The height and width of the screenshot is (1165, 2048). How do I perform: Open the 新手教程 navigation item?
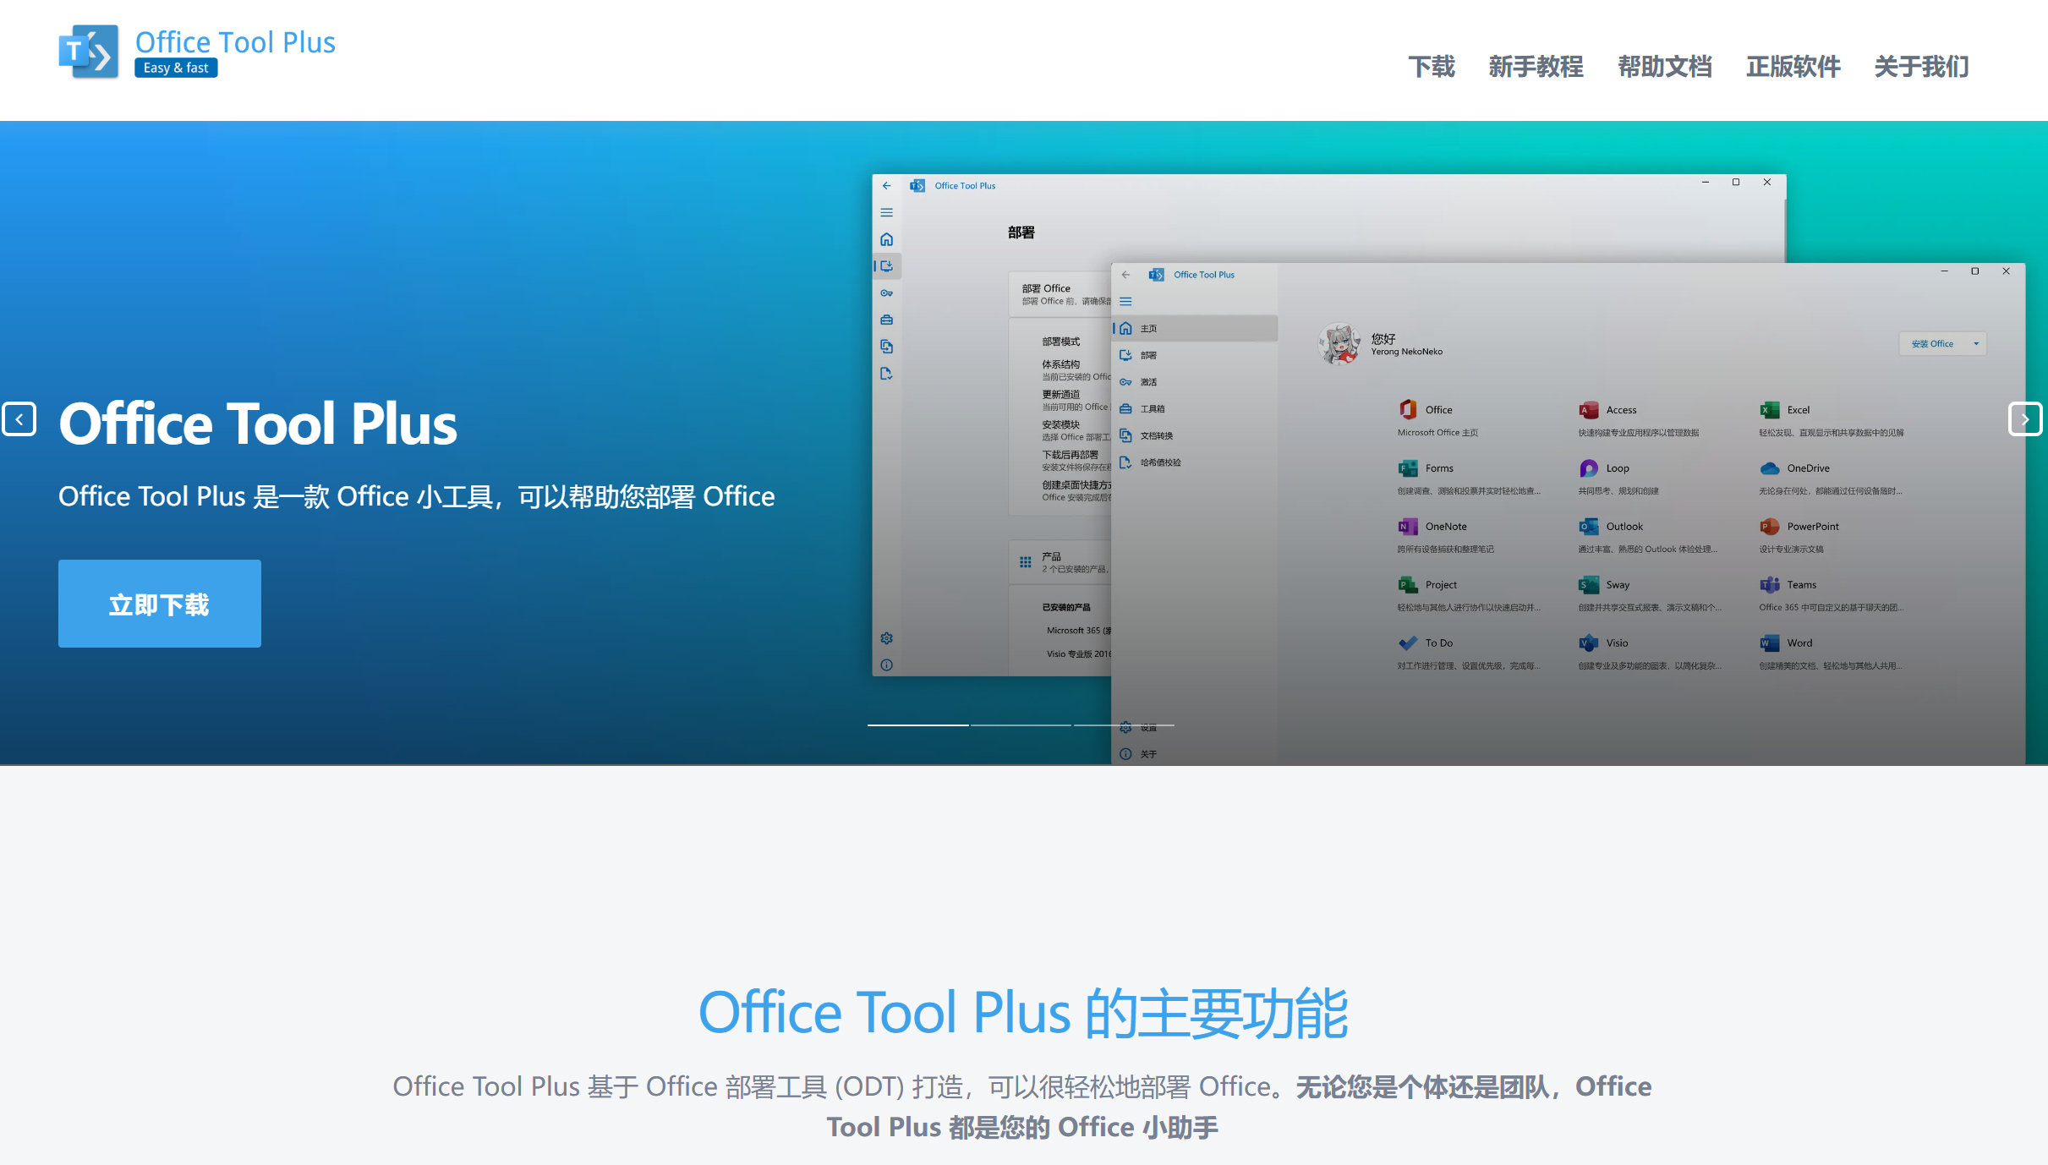(1536, 67)
